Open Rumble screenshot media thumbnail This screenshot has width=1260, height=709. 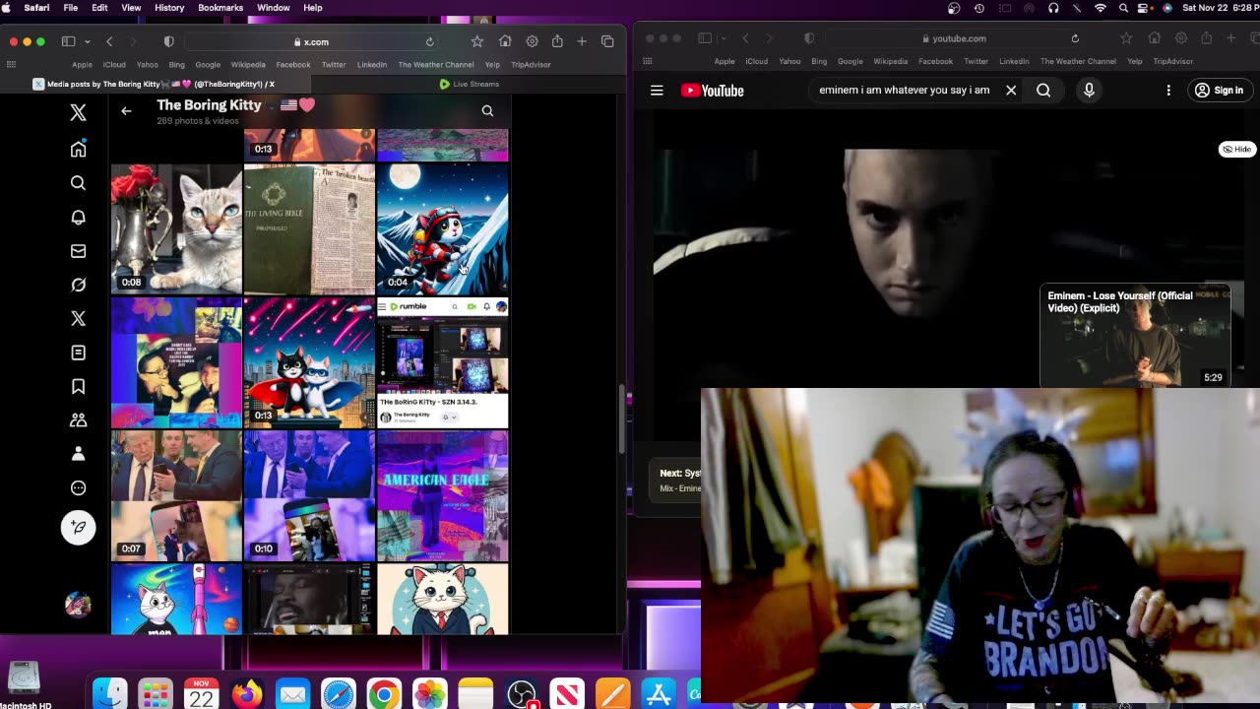tap(443, 362)
